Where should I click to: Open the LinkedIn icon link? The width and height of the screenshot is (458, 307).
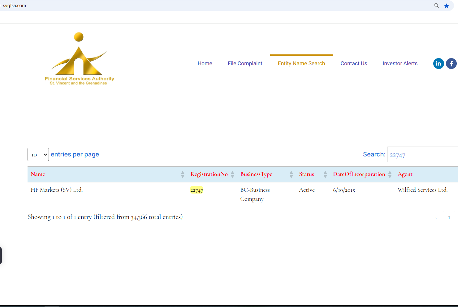(438, 64)
